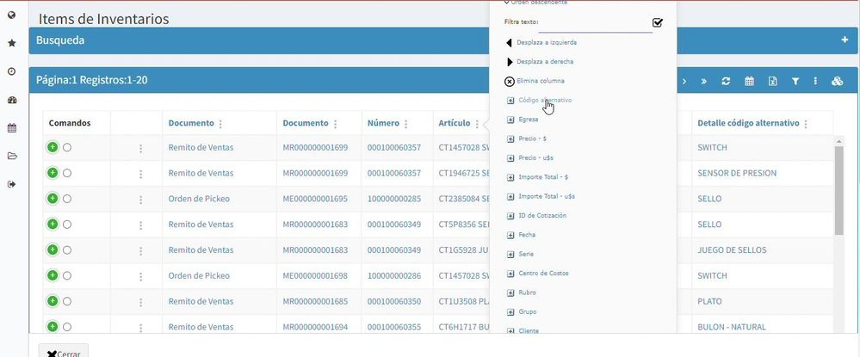Open document link MR000000001699 in first row
Viewport: 860px width, 357px height.
pyautogui.click(x=315, y=147)
